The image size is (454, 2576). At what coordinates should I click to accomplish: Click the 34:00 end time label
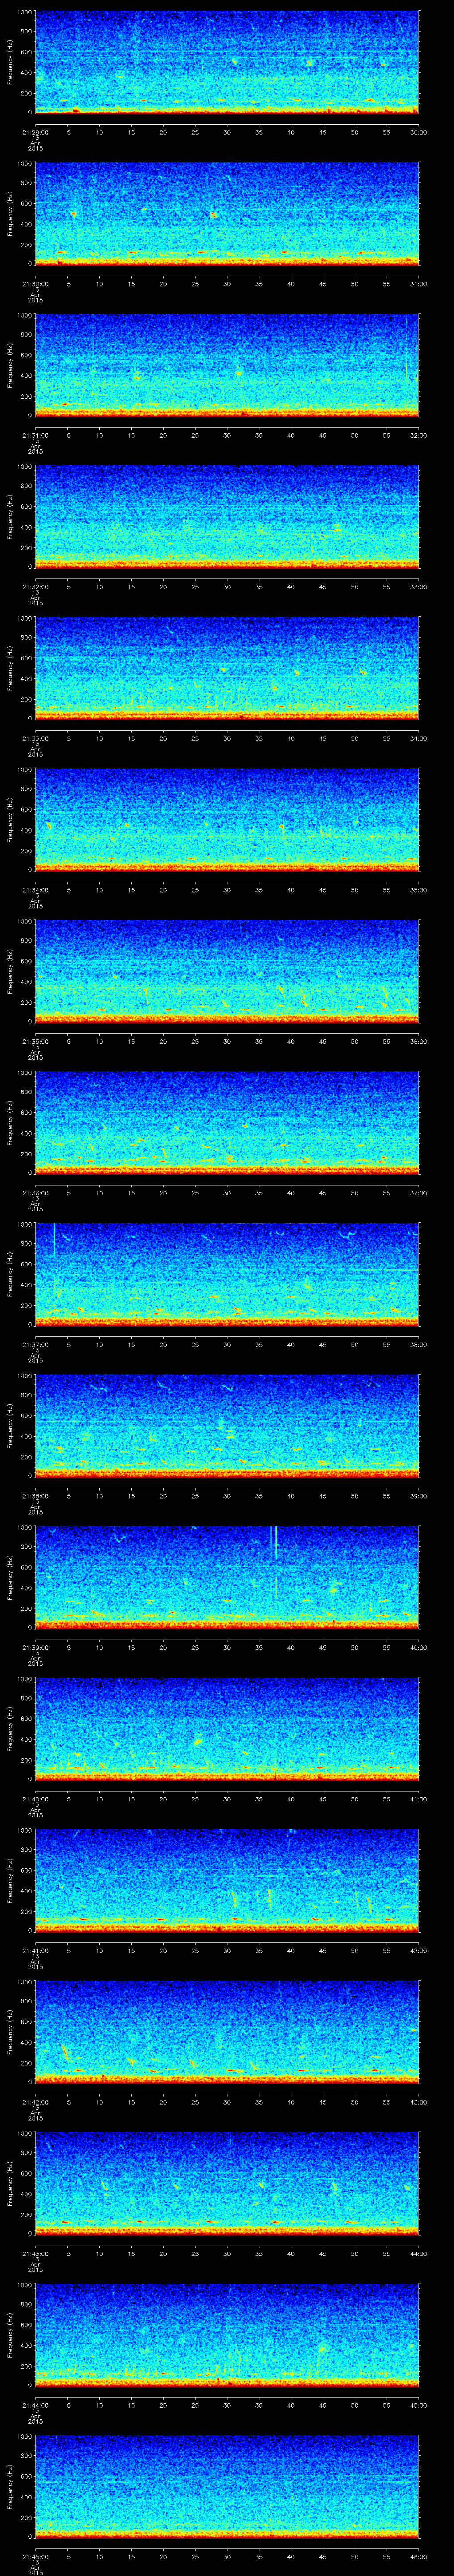[419, 738]
